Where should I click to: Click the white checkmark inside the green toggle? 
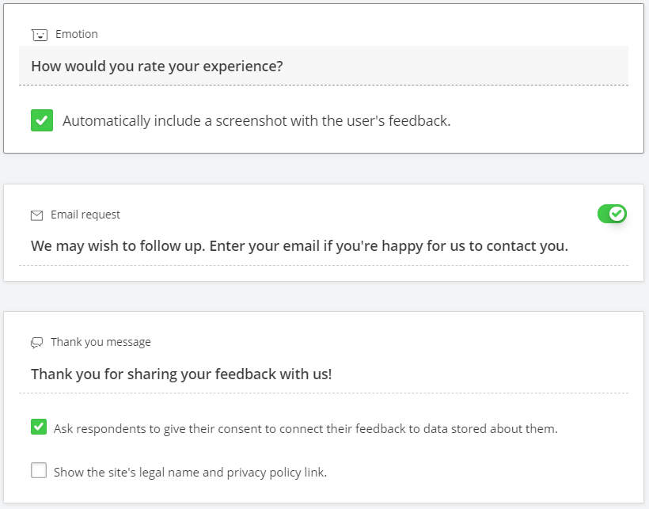(x=617, y=214)
